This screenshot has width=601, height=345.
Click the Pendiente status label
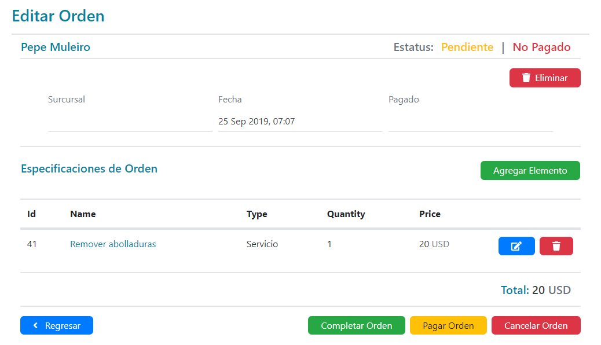pos(467,47)
